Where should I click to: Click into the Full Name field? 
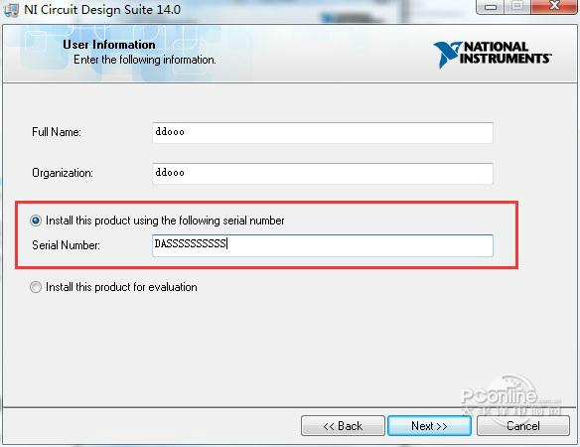pos(322,132)
